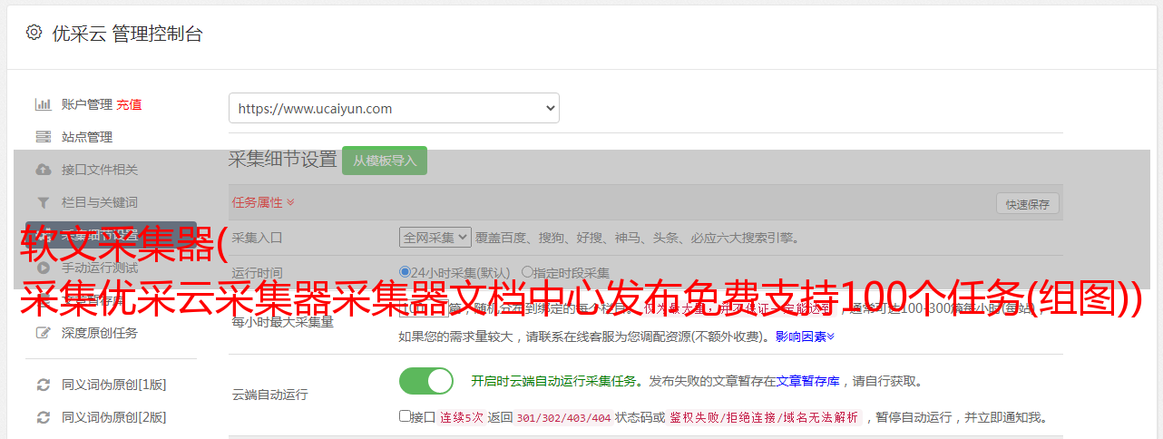Viewport: 1163px width, 439px height.
Task: Click the server icon for 站点管理
Action: pyautogui.click(x=43, y=137)
